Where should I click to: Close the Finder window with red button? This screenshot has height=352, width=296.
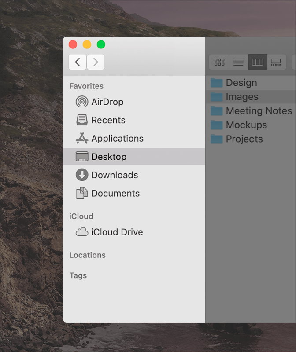[73, 44]
